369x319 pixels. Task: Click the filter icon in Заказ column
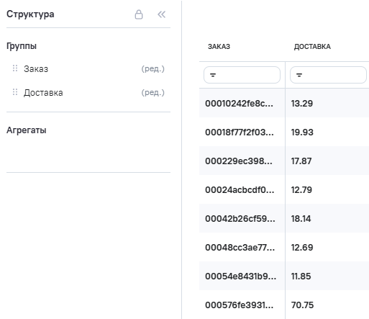tap(213, 75)
